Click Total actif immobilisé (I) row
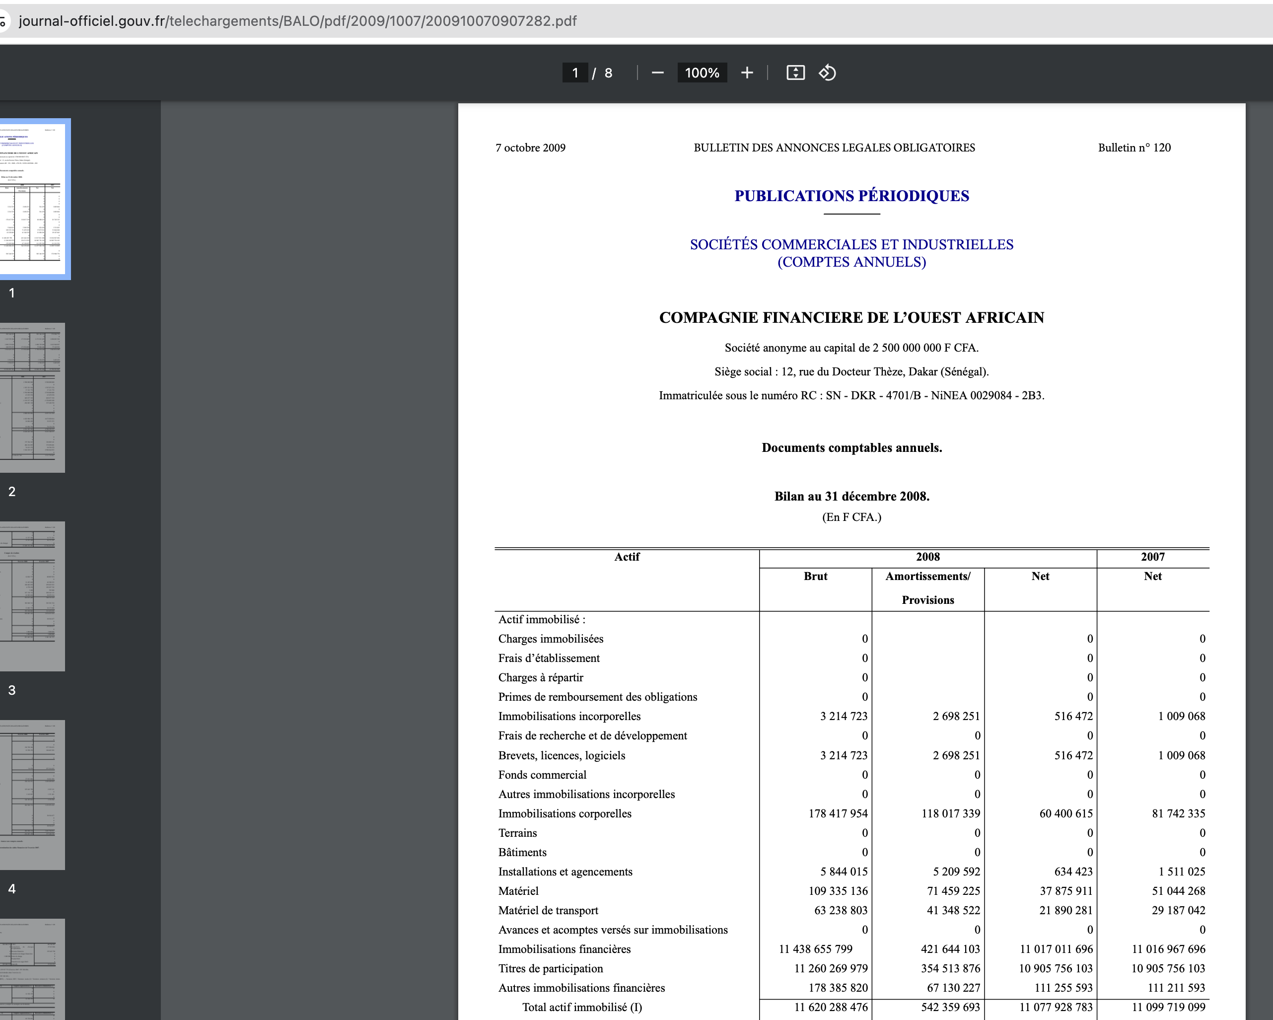Image resolution: width=1273 pixels, height=1020 pixels. [581, 1007]
